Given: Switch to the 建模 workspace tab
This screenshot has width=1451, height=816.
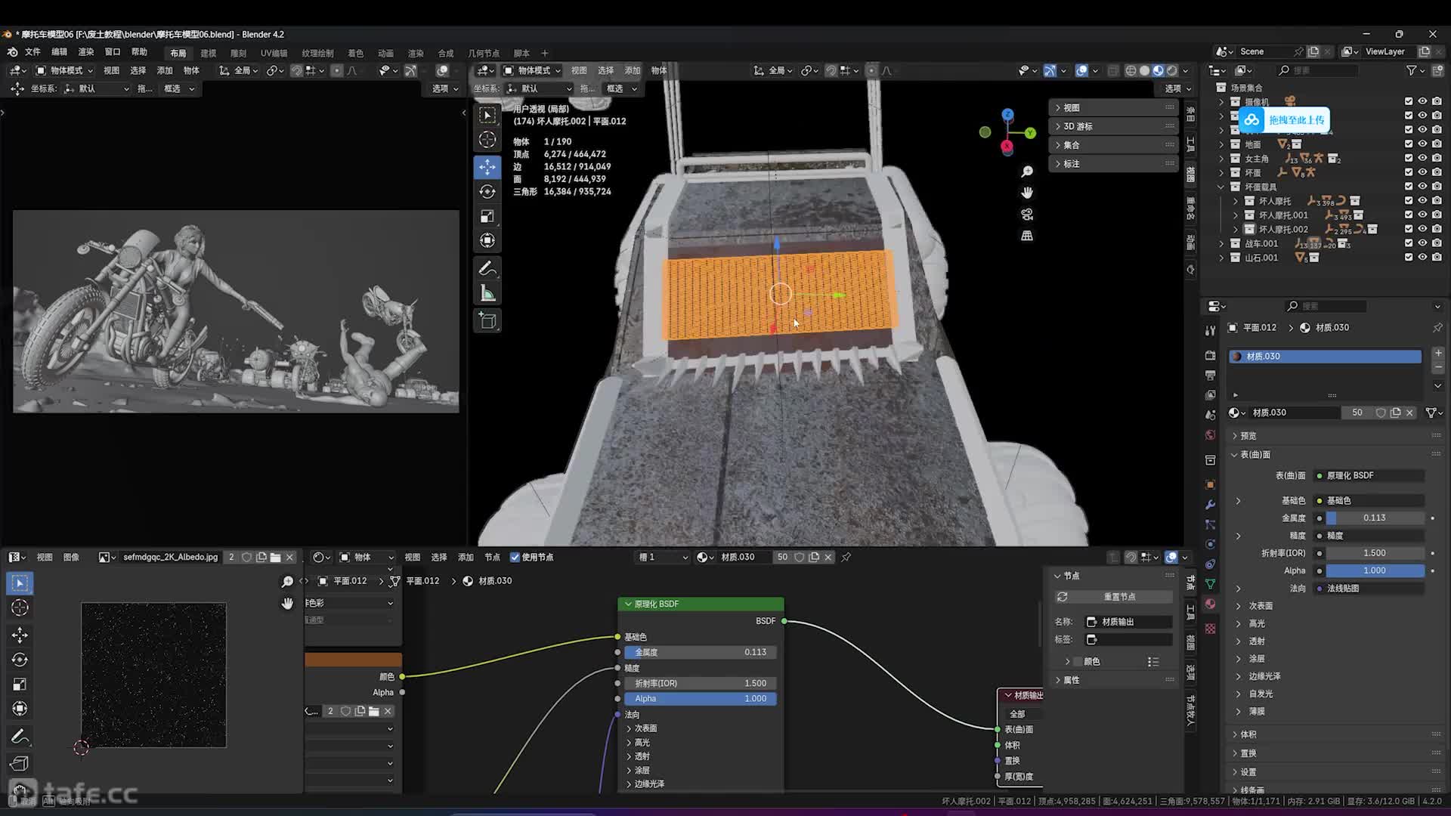Looking at the screenshot, I should [x=208, y=53].
